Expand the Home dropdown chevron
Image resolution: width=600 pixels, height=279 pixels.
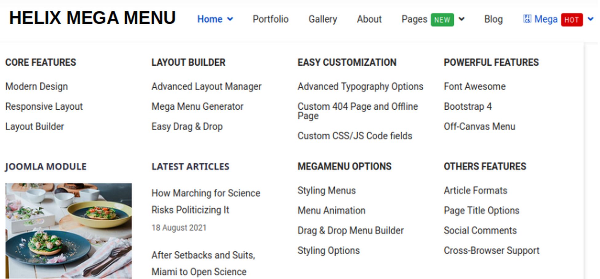point(230,19)
